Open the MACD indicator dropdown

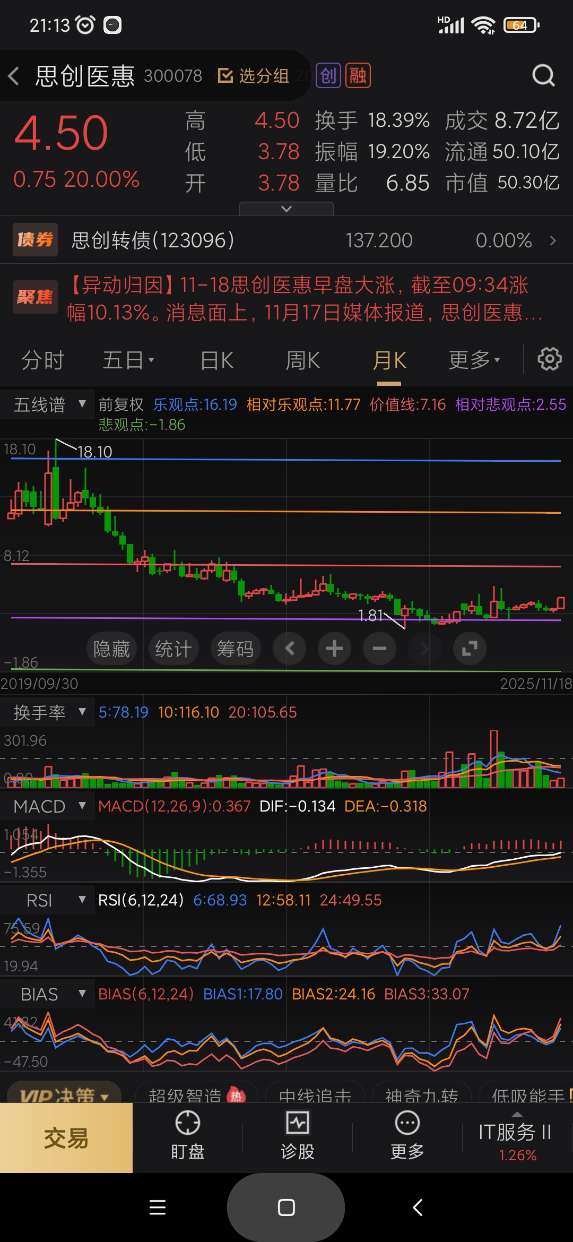click(48, 806)
